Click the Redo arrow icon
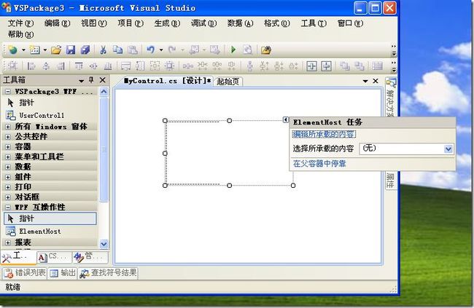Image resolution: width=474 pixels, height=308 pixels. (x=172, y=50)
